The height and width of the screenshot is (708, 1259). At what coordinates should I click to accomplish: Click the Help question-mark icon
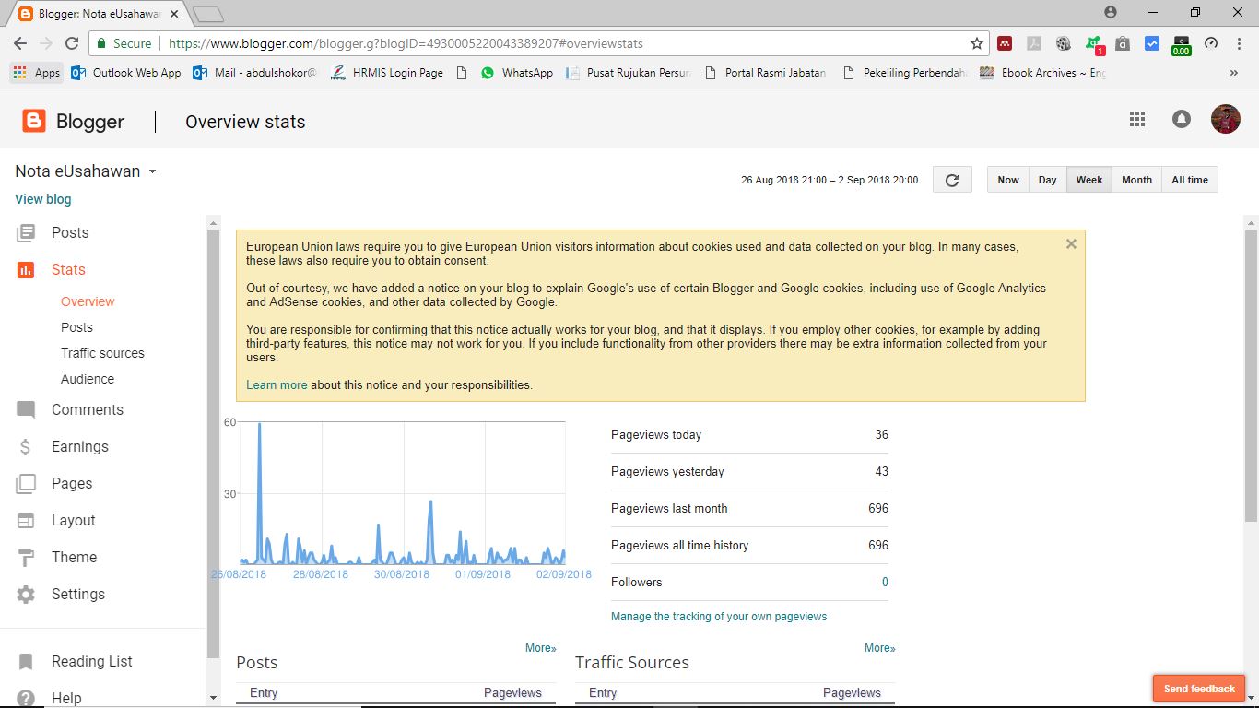(26, 698)
